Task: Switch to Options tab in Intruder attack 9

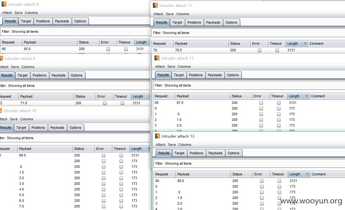Action: [x=76, y=75]
